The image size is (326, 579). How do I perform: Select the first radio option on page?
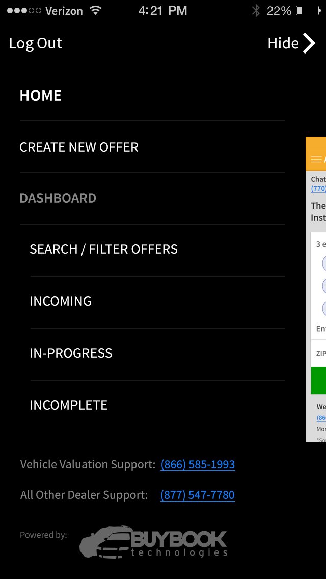[324, 264]
